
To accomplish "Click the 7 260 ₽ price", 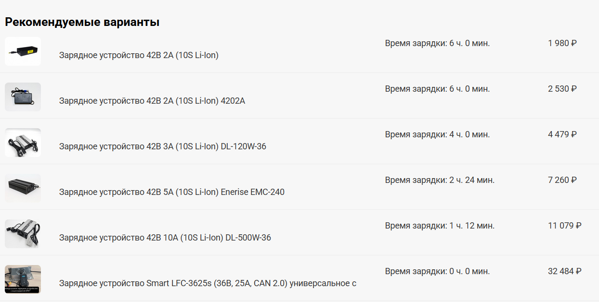I will (x=562, y=180).
